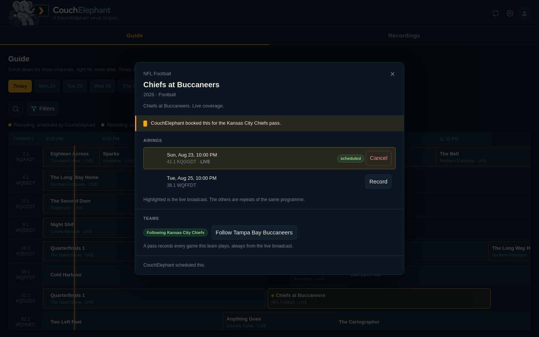Select the Wed 26 day button

[x=103, y=86]
